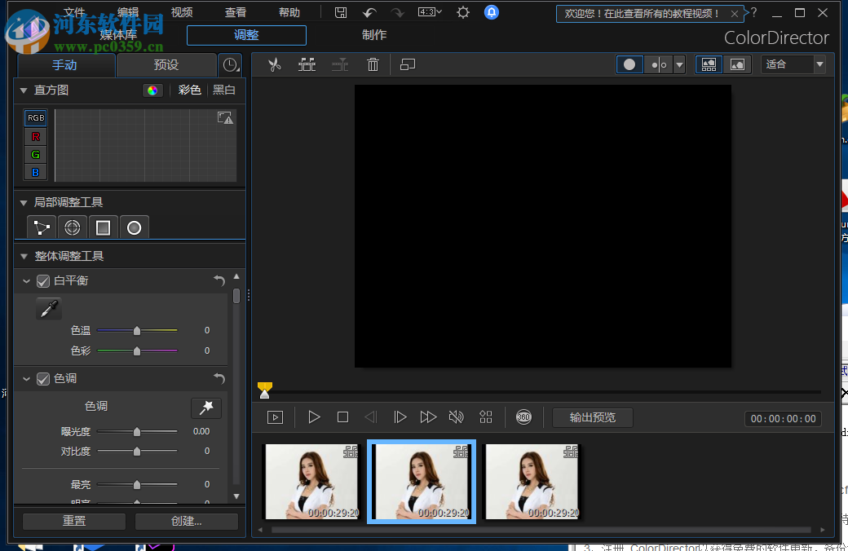
Task: Select the Red channel in the histogram
Action: click(x=35, y=136)
